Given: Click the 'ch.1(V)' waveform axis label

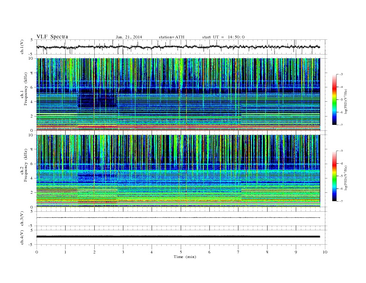Looking at the screenshot, I should (x=22, y=47).
